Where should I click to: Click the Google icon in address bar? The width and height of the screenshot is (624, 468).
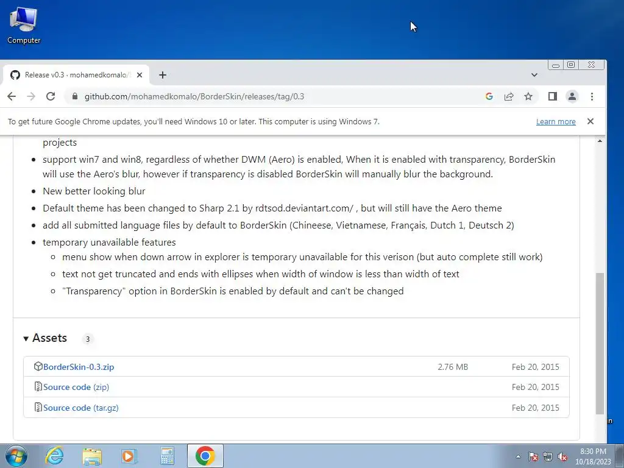coord(489,96)
